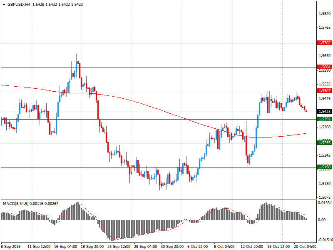The height and width of the screenshot is (250, 333).
Task: Select the 1.5765 price scale value
Action: click(x=325, y=27)
